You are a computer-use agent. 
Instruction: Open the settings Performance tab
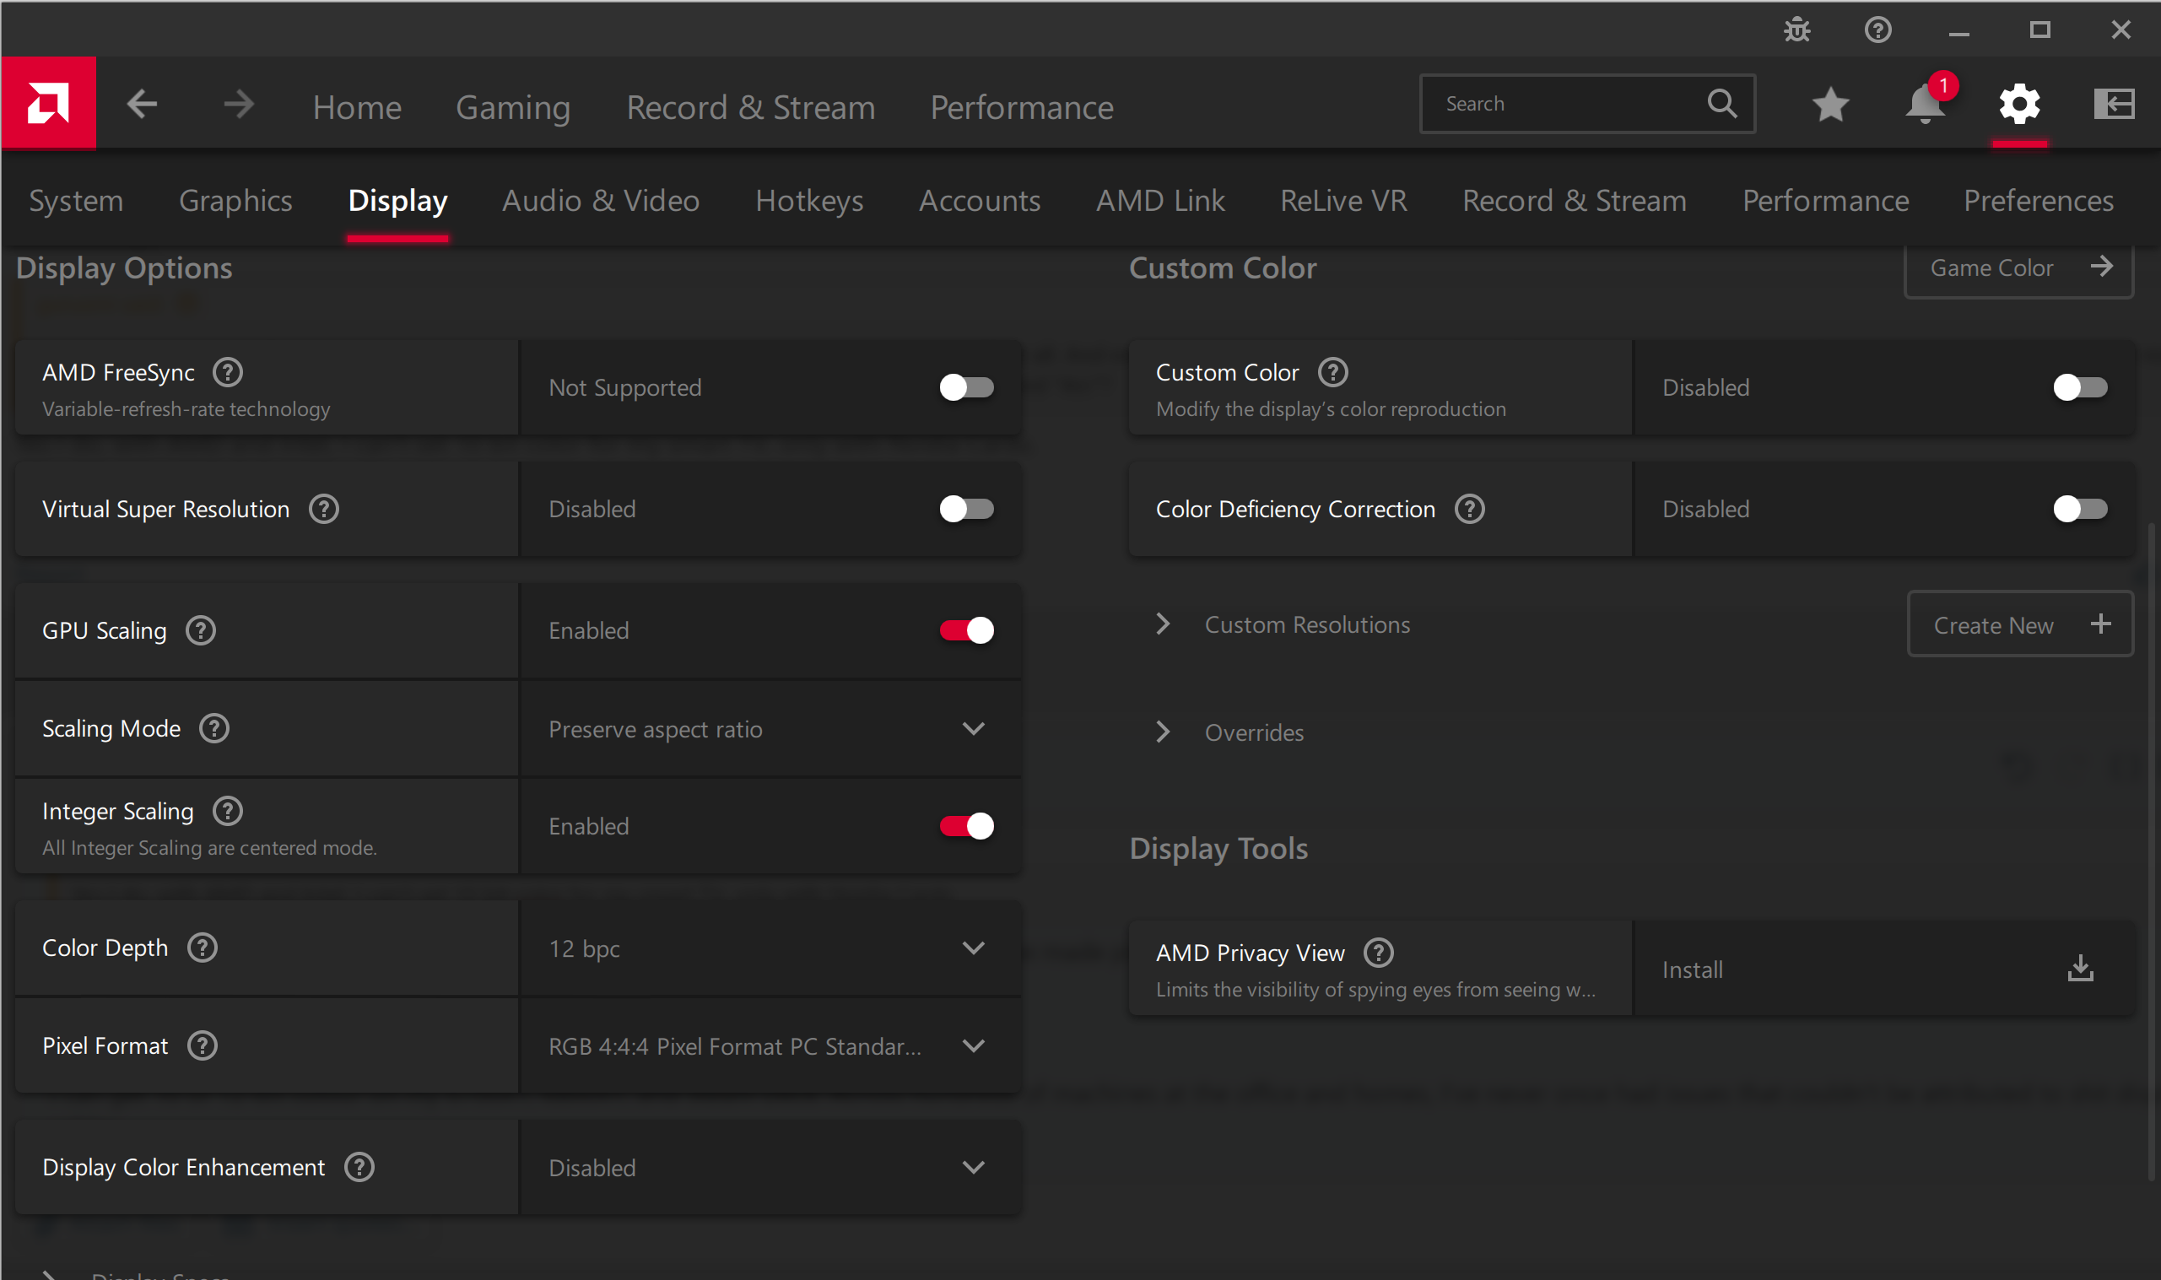pos(1825,201)
